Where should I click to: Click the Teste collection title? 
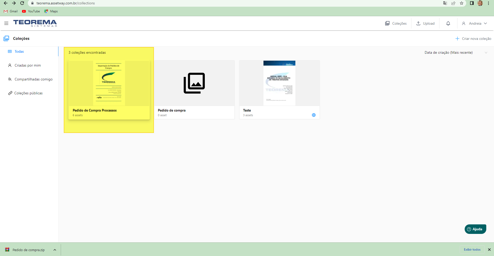(x=247, y=110)
